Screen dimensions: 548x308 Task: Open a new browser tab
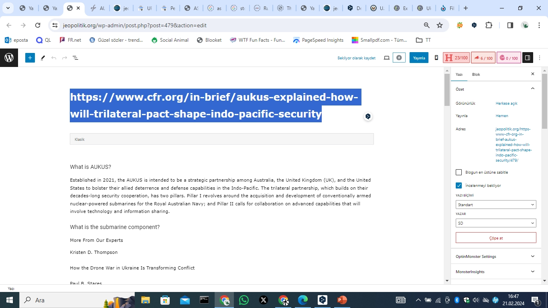click(465, 8)
